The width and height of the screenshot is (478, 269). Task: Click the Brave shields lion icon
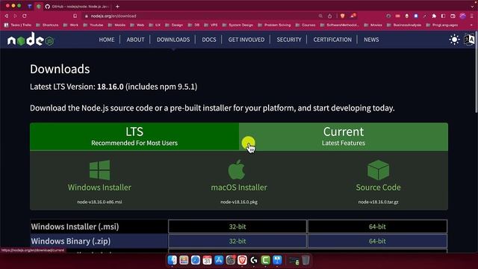(x=342, y=16)
